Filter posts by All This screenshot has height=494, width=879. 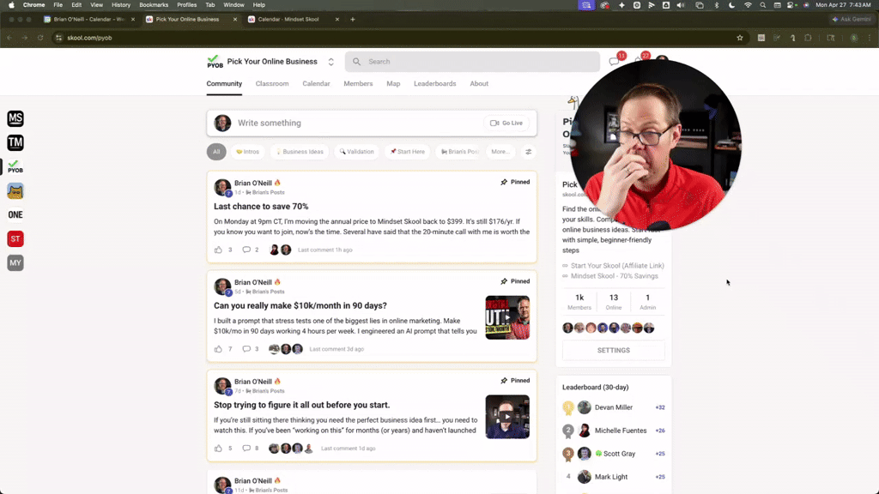coord(216,152)
